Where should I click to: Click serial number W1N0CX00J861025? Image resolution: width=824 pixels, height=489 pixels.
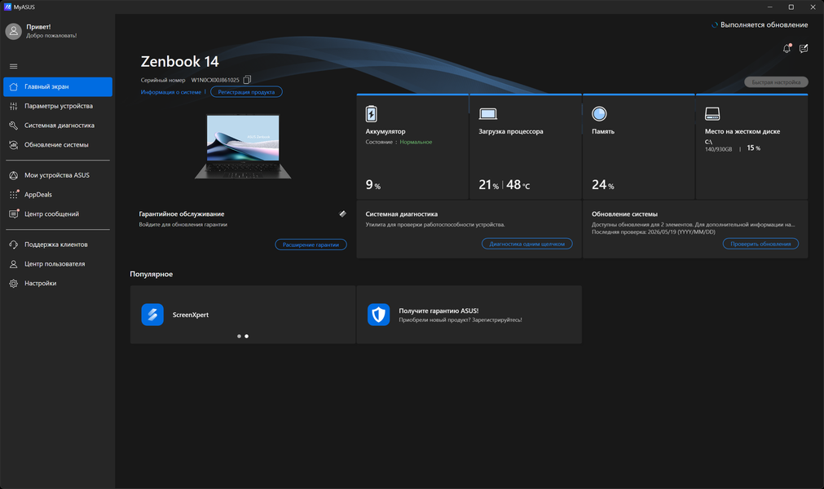click(x=215, y=80)
